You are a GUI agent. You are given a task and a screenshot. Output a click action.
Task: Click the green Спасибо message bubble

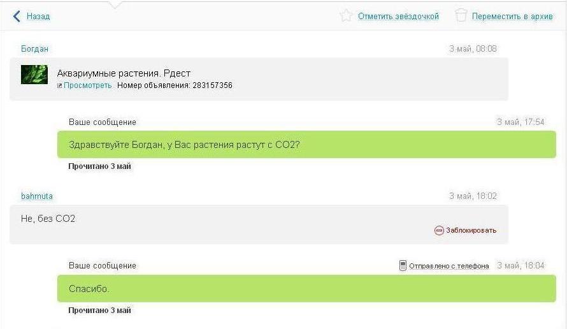click(306, 288)
